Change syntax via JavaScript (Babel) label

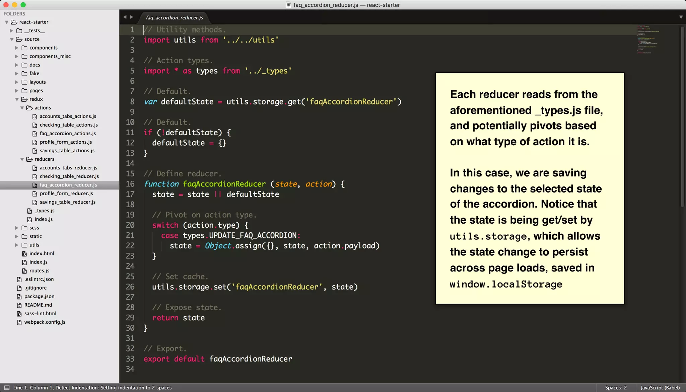660,388
